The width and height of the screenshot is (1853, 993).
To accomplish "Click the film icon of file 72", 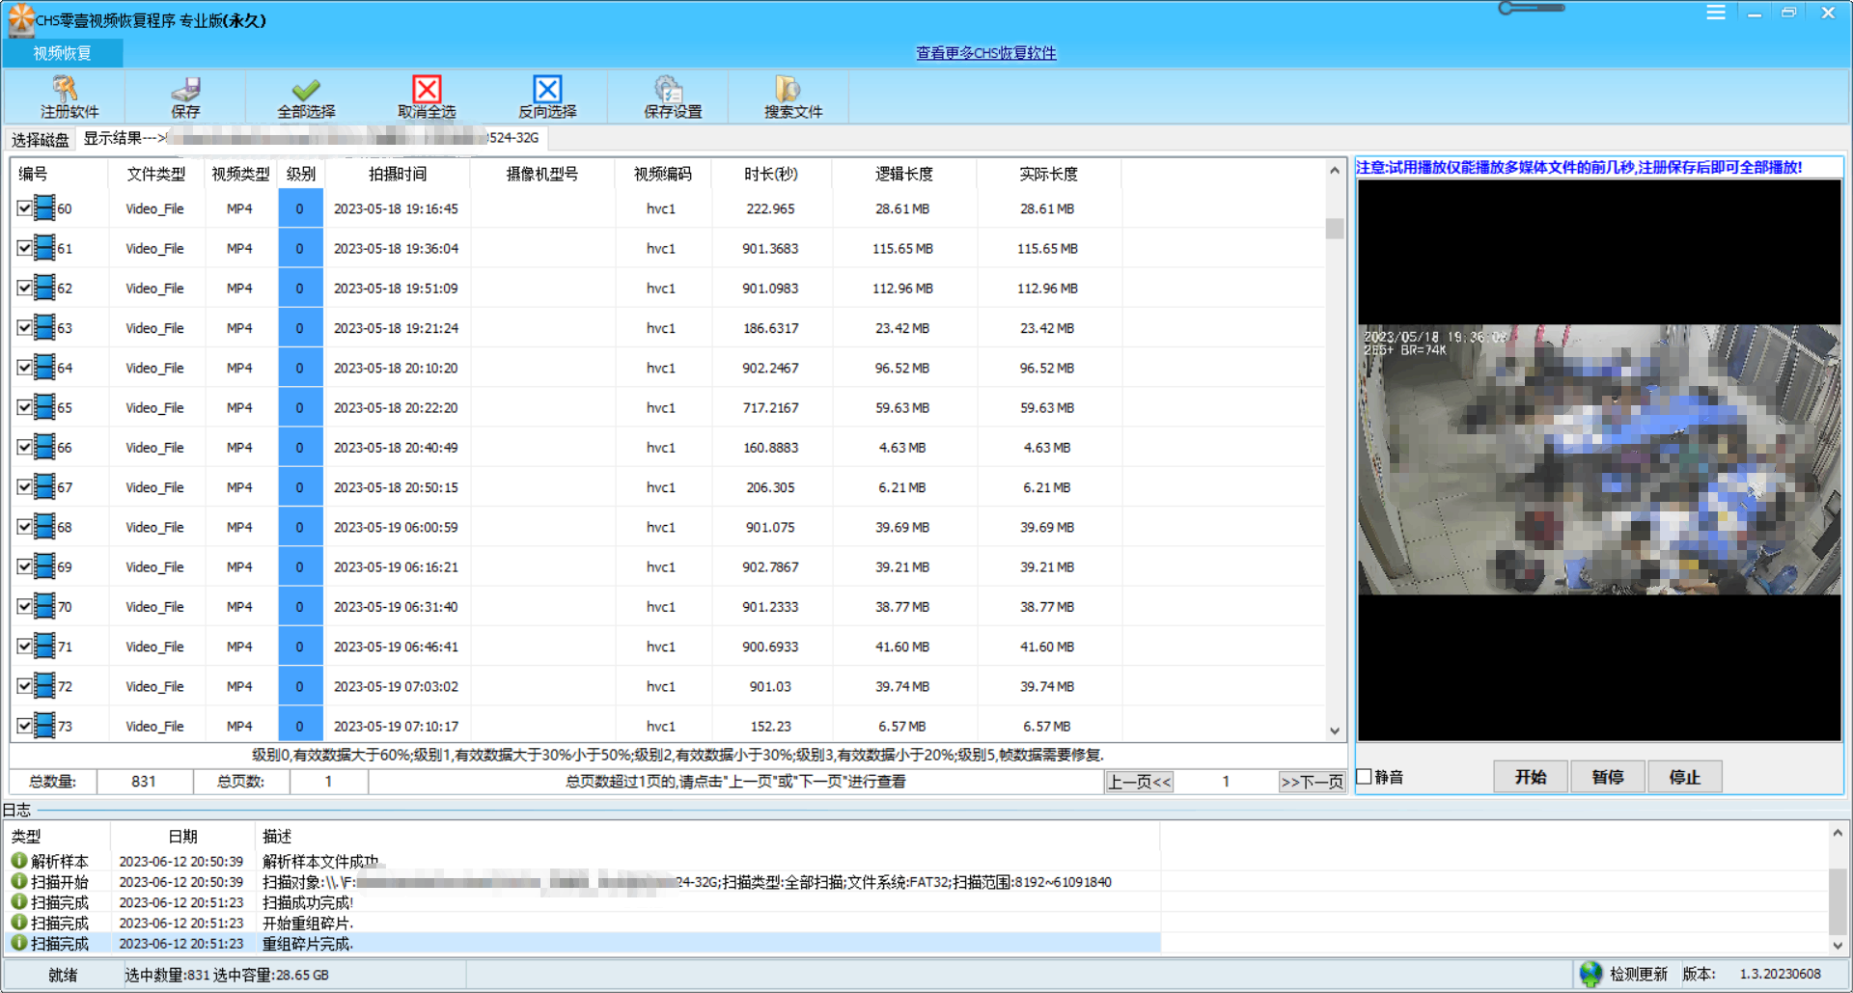I will pos(44,685).
